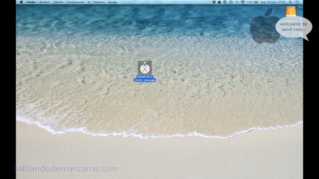Open Spotlight search magnifier
Screen dimensions: 319x179
coord(290,2)
